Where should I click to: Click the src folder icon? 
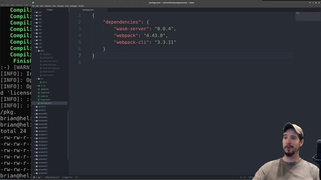coord(39,78)
